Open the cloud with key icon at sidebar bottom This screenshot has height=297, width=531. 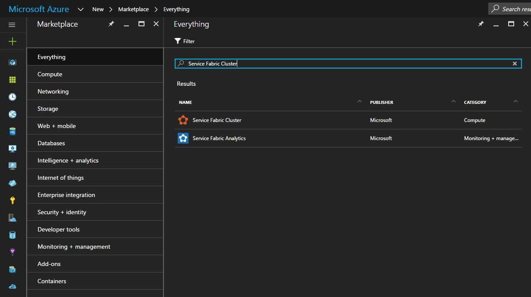coord(13,287)
